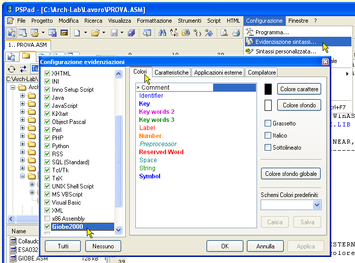Viewport: 355px width, 263px height.
Task: Click the open file folder icon
Action: pos(95,33)
